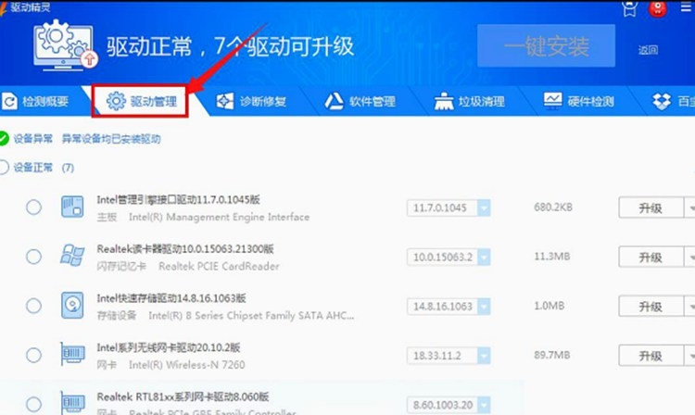This screenshot has width=695, height=415.
Task: Click 升级 for Intel系列无线网卡驱动
Action: pyautogui.click(x=651, y=356)
